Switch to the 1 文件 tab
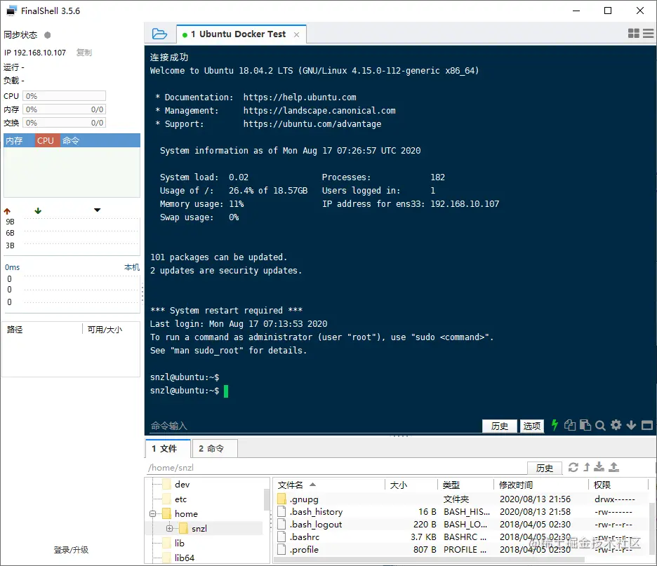 tap(168, 448)
